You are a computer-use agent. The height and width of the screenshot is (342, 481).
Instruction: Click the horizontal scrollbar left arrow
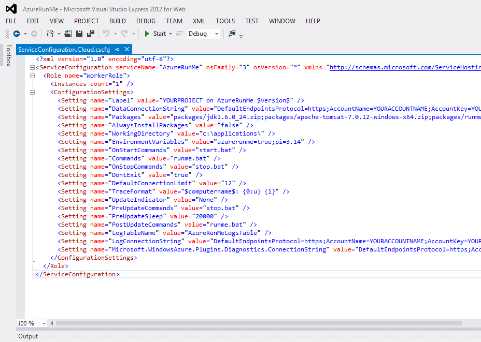[51, 323]
